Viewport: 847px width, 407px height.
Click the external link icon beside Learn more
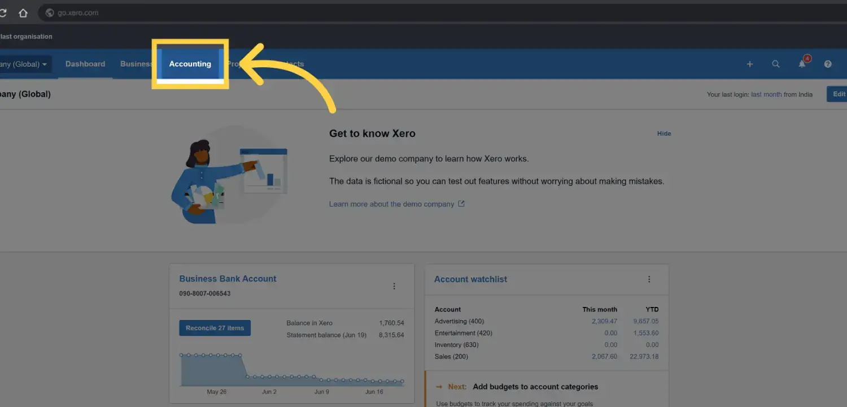(461, 203)
